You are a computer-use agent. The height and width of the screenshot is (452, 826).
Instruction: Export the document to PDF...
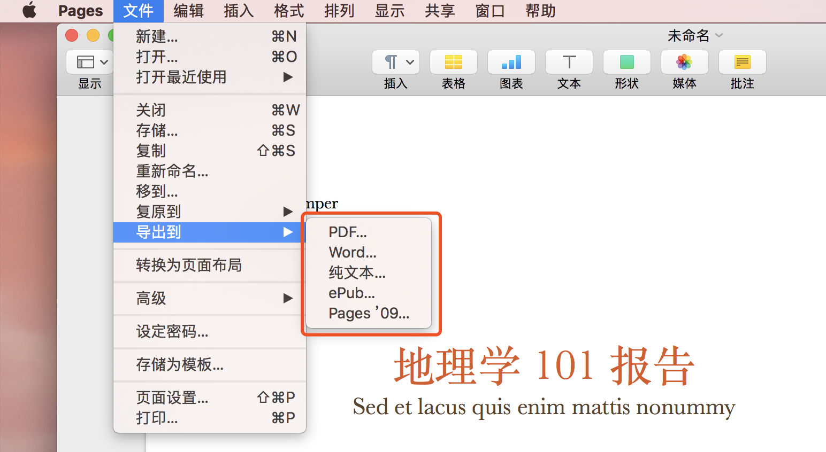369,232
